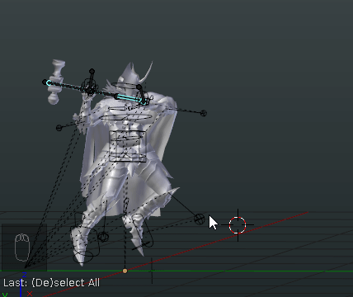
Task: Click the hammer head mesh
Action: pos(56,82)
